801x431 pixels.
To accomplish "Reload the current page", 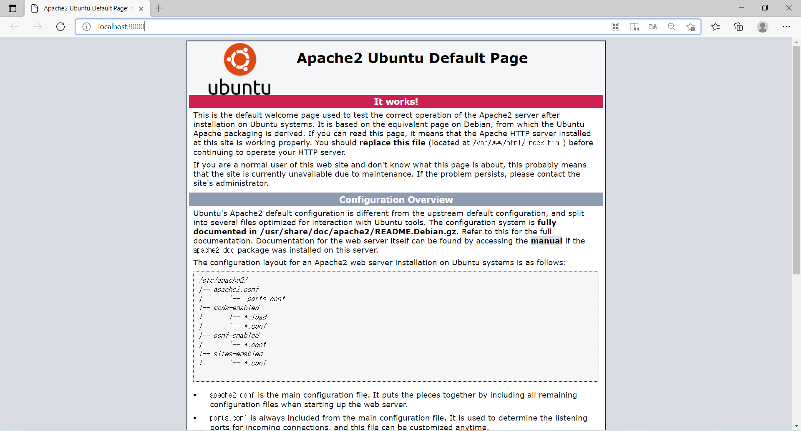I will [60, 27].
